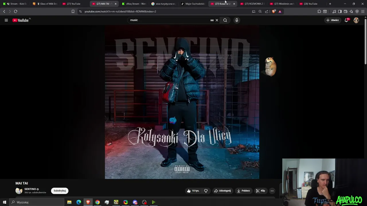Open Brave Rewards triangle icon
This screenshot has height=206, width=367.
[280, 11]
